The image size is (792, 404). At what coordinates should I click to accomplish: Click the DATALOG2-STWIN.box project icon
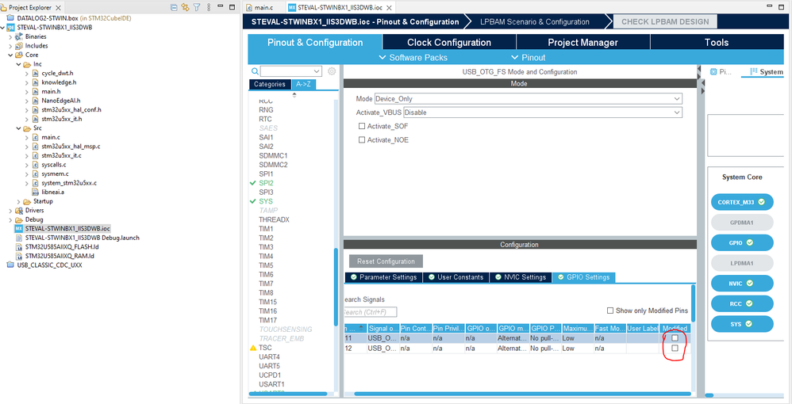[11, 18]
